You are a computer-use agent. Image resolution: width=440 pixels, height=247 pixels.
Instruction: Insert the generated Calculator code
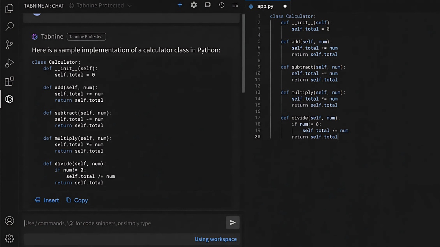tap(47, 200)
